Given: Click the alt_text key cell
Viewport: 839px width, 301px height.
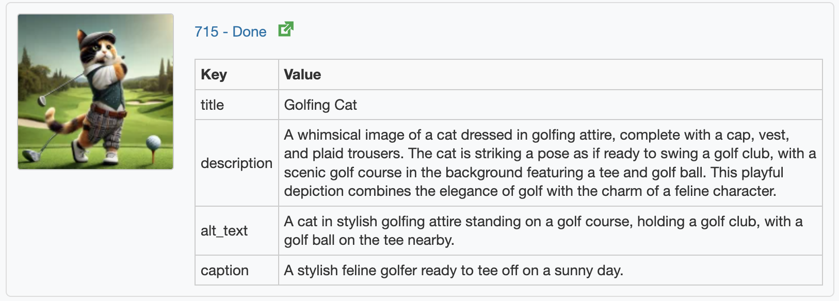Looking at the screenshot, I should [237, 231].
